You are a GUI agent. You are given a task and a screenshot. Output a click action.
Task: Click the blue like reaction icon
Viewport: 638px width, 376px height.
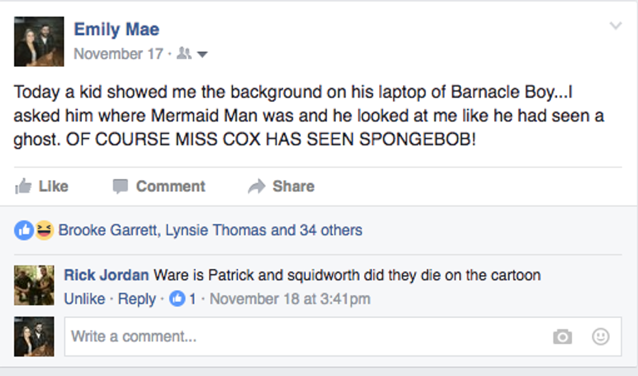(x=24, y=230)
